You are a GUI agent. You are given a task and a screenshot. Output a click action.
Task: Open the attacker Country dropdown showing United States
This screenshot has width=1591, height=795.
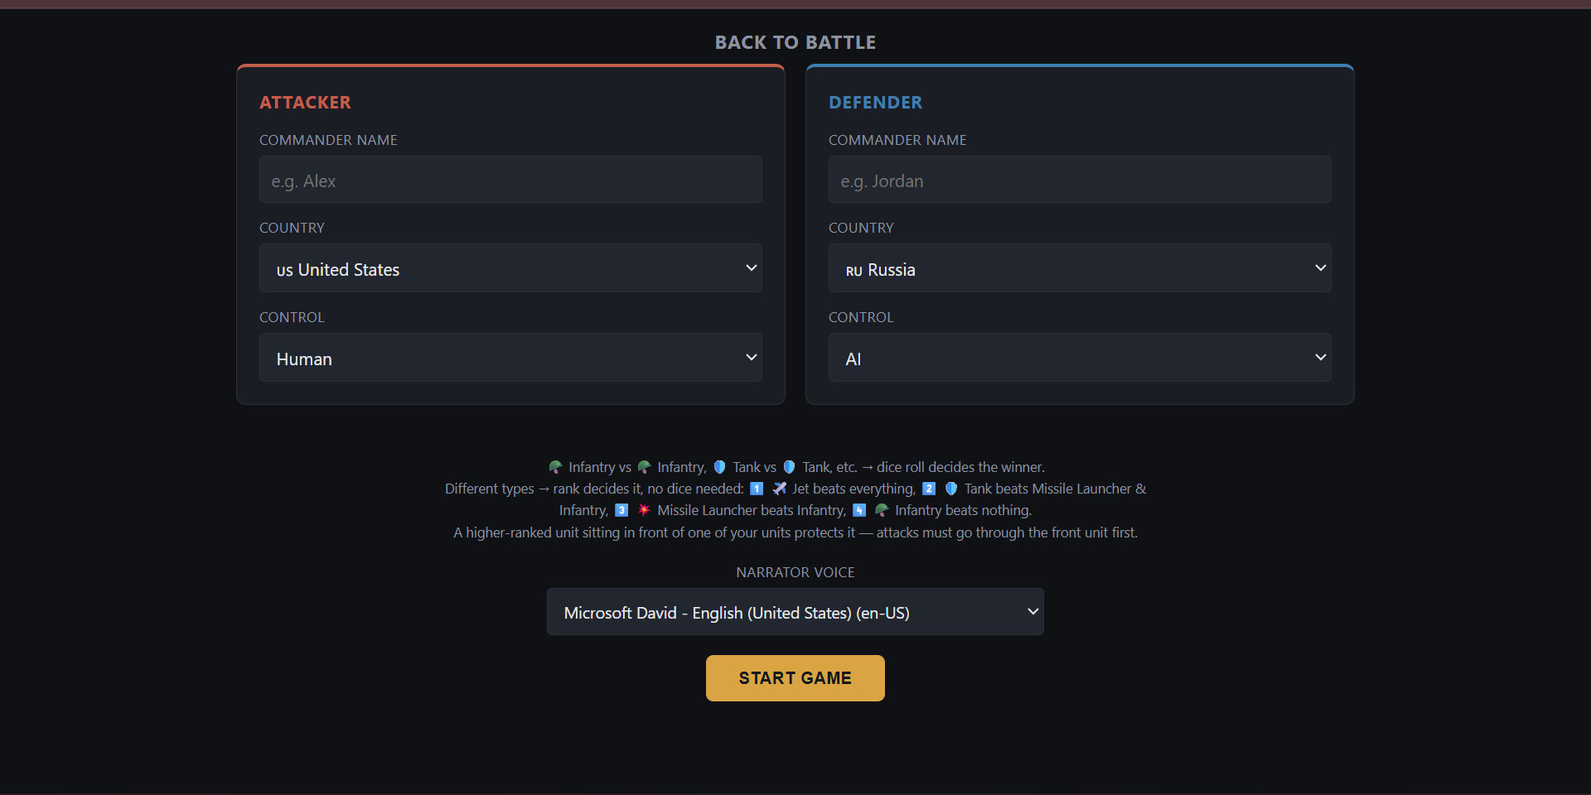[510, 268]
